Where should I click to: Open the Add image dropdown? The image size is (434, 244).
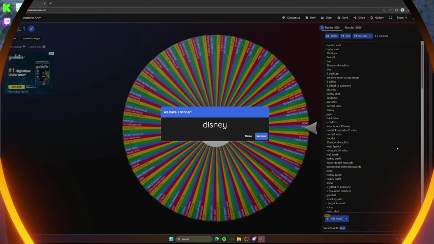(362, 36)
